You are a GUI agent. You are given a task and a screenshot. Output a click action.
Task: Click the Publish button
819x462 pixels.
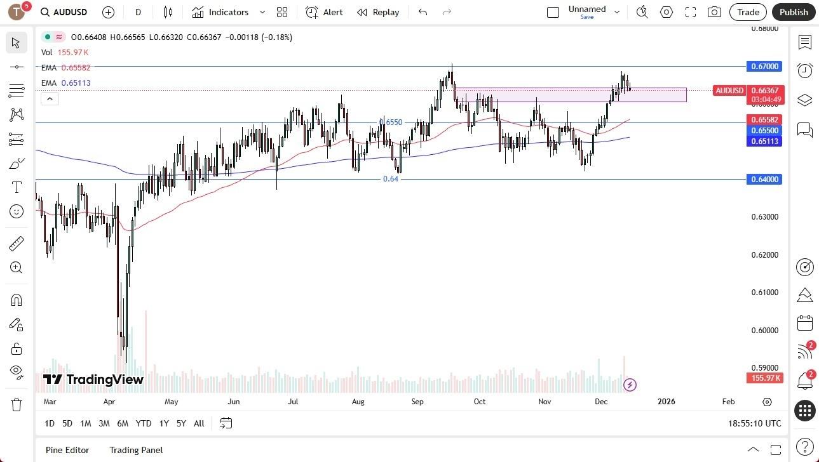(794, 12)
